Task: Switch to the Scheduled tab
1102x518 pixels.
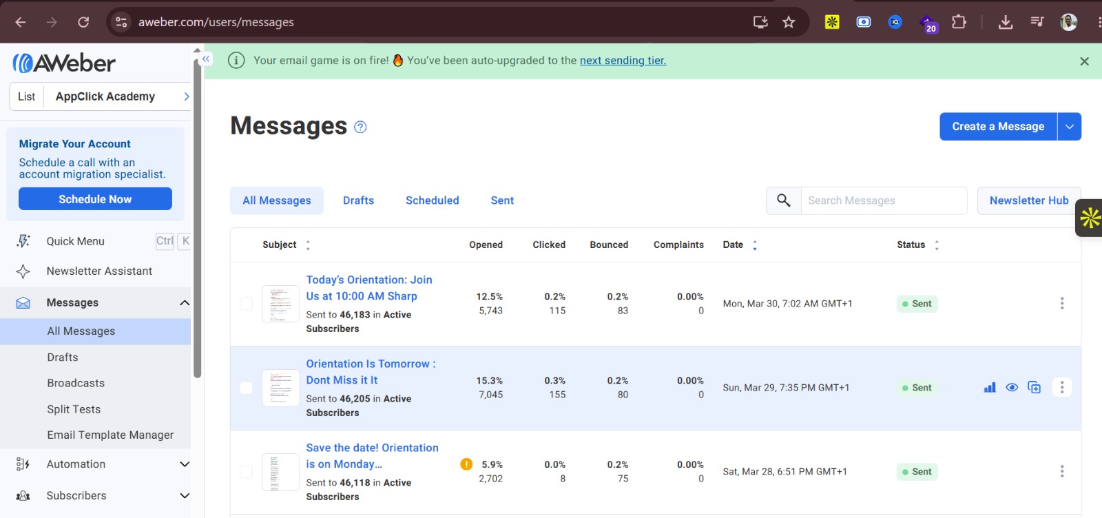Action: click(433, 200)
